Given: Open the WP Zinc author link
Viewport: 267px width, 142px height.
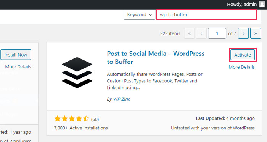Looking at the screenshot, I should (x=121, y=99).
